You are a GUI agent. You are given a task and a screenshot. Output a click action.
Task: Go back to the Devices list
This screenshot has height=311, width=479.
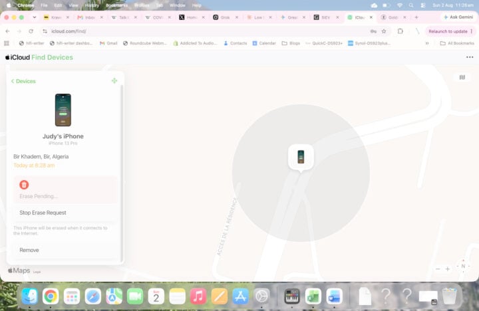(x=23, y=81)
